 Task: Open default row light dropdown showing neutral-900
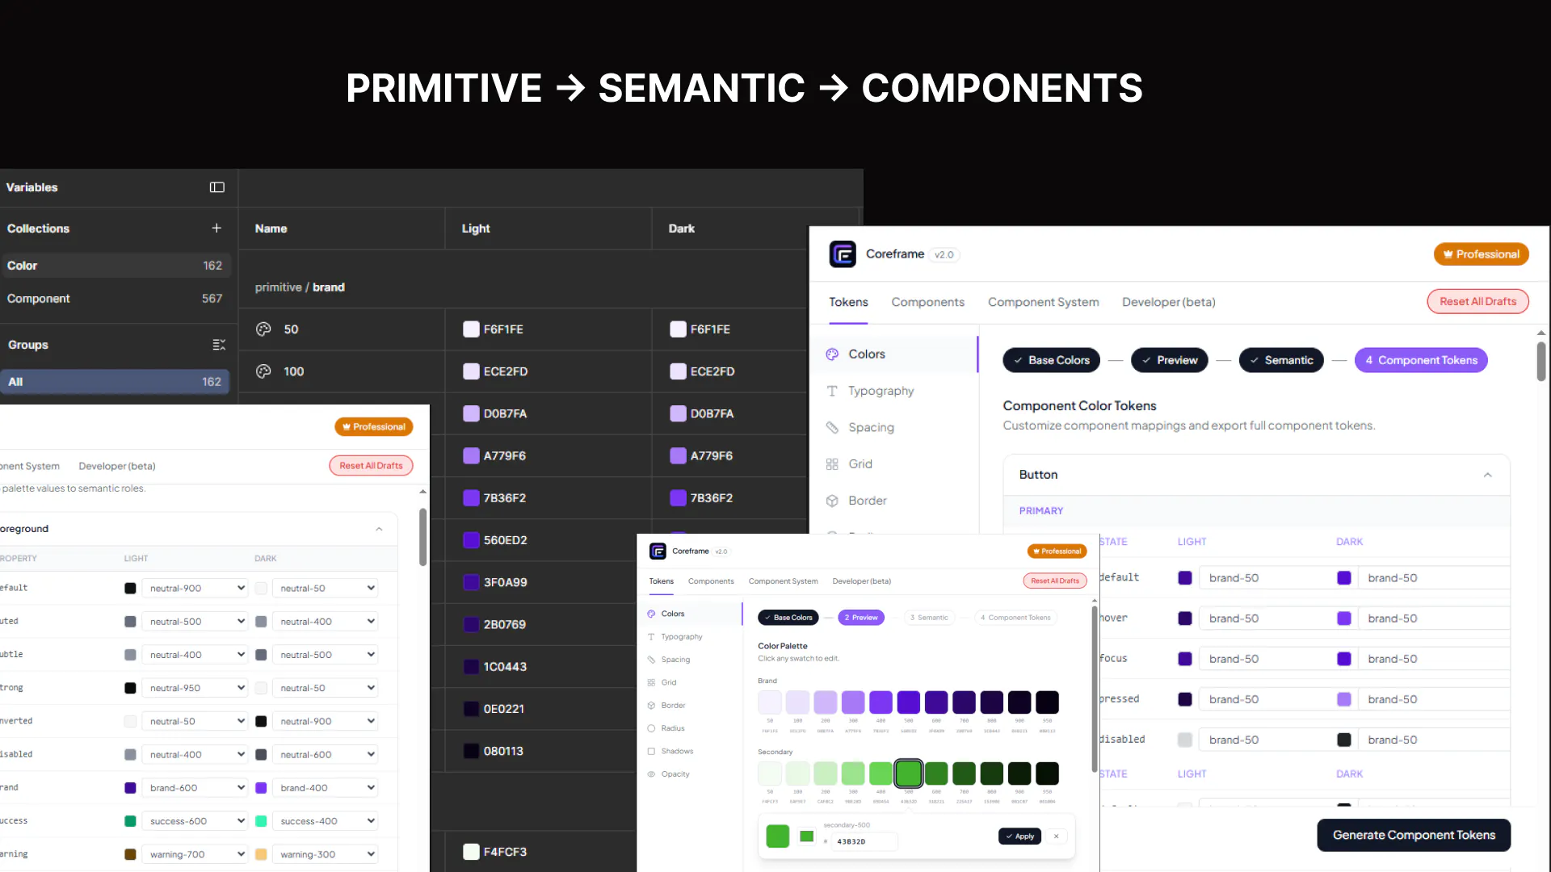(194, 589)
